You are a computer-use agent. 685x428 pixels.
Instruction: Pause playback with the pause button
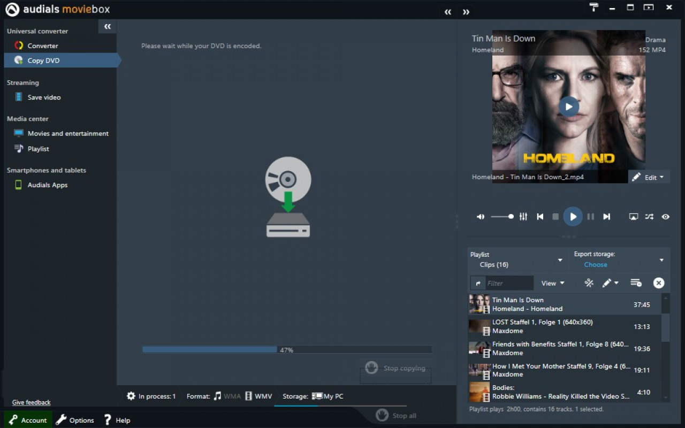(591, 217)
